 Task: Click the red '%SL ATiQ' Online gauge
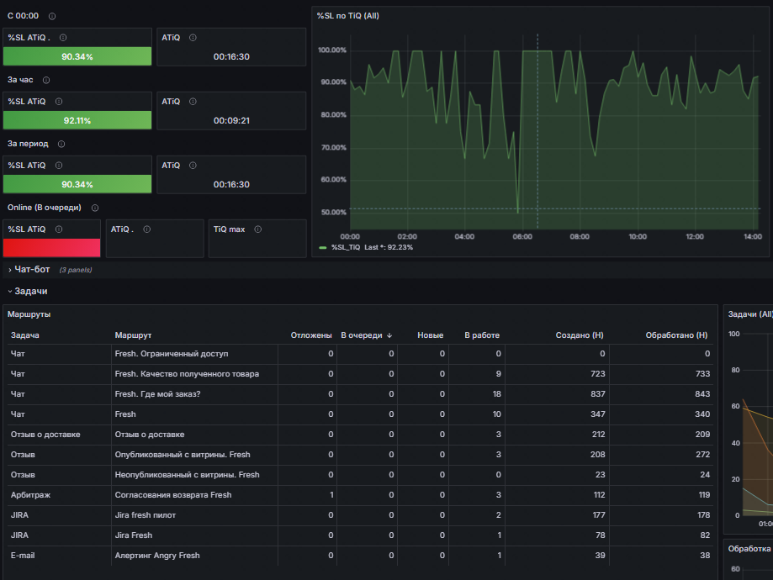coord(52,248)
